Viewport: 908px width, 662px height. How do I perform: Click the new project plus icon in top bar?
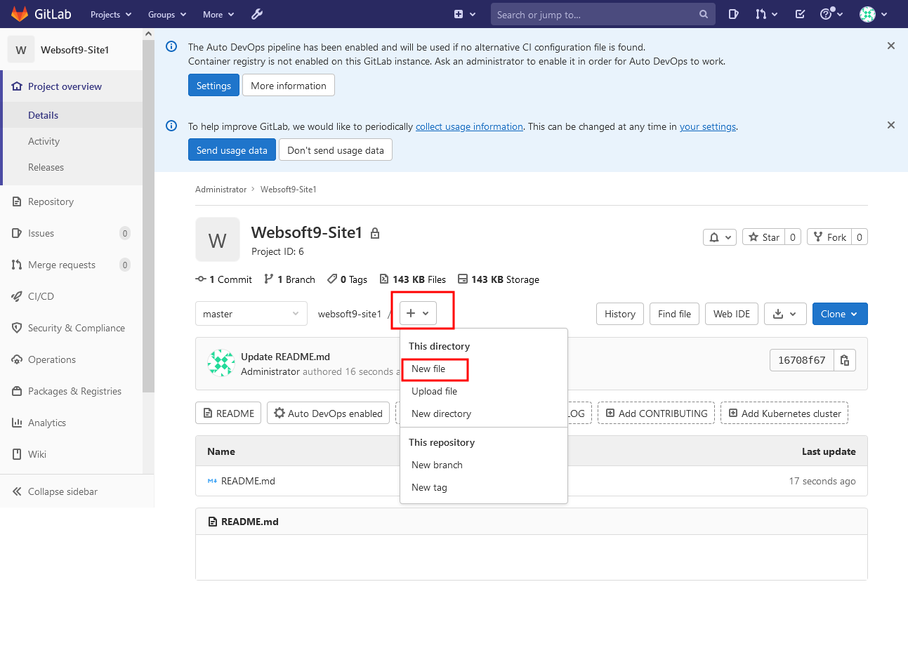(459, 14)
